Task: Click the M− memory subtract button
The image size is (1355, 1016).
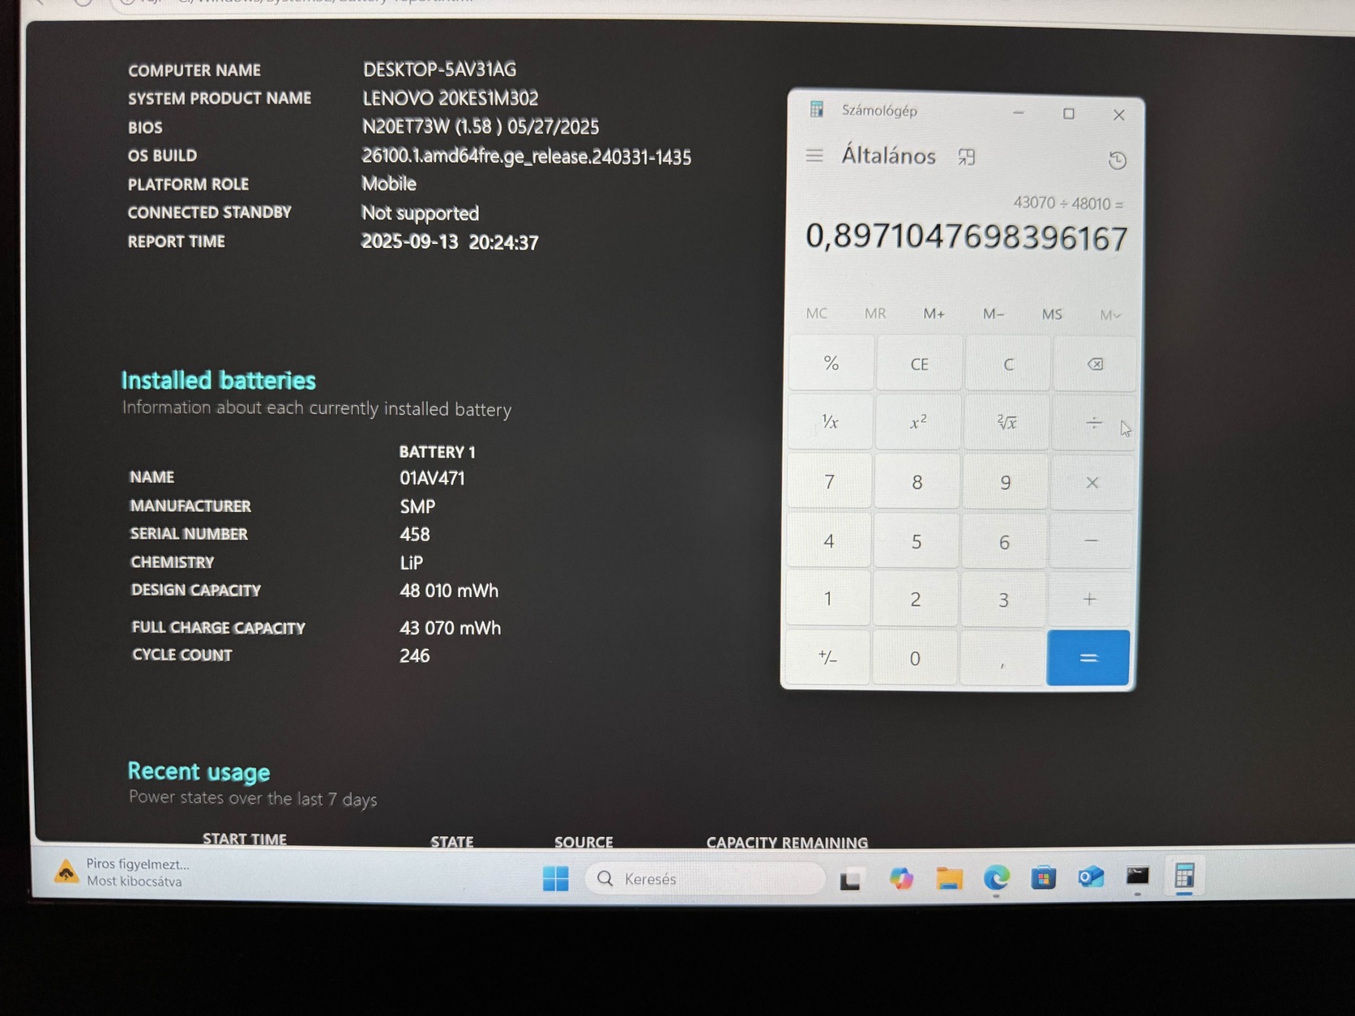Action: [x=993, y=314]
